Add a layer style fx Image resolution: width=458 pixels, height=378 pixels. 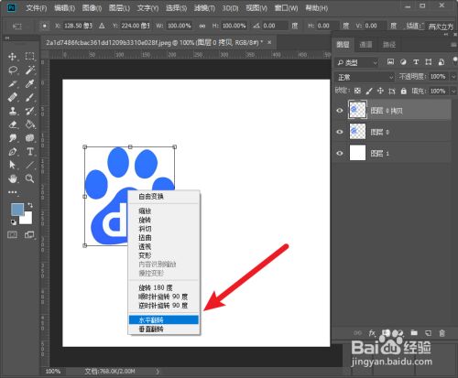pos(372,333)
